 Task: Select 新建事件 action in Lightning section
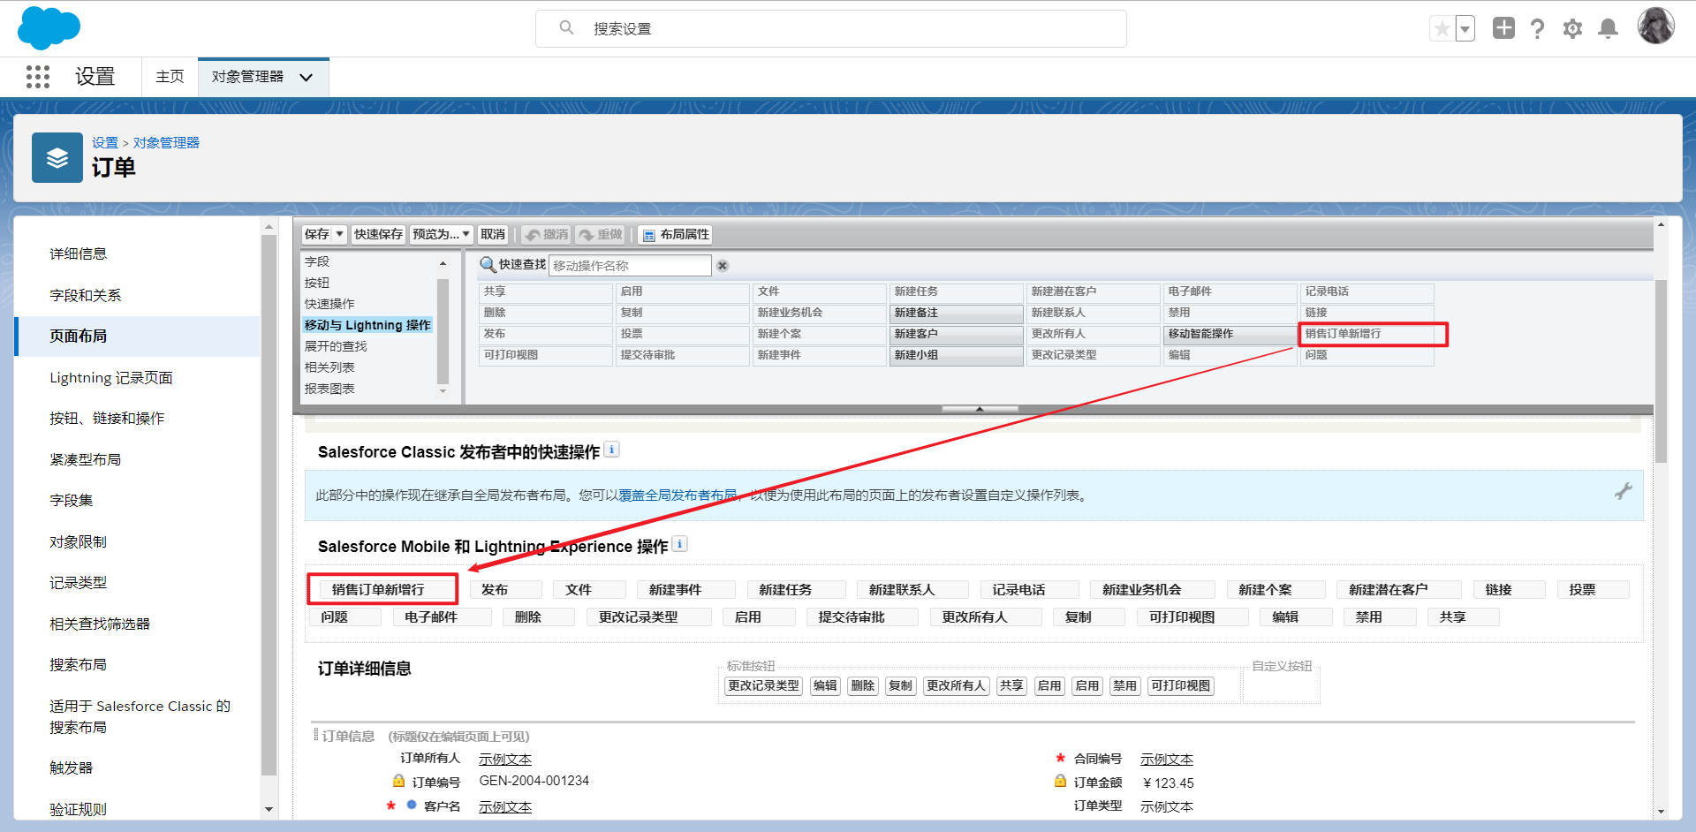[x=686, y=589]
